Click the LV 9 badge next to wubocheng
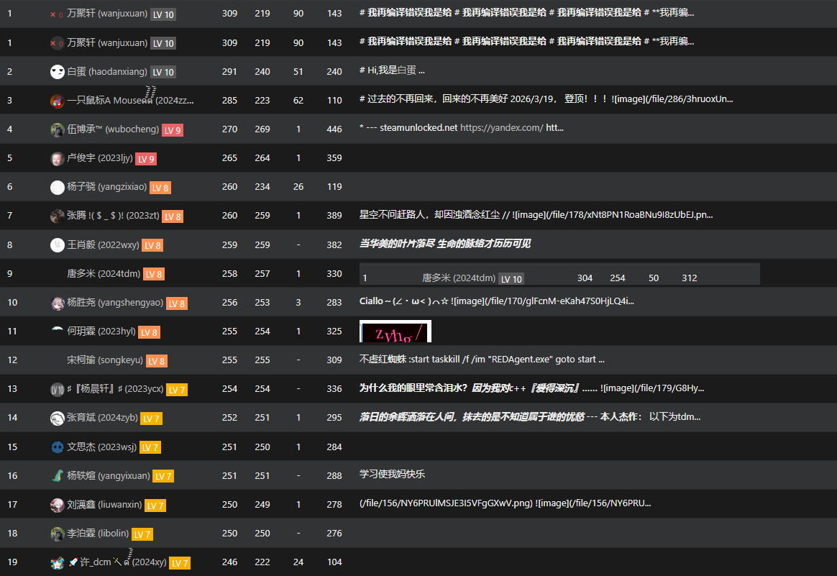The width and height of the screenshot is (837, 576). [x=173, y=129]
